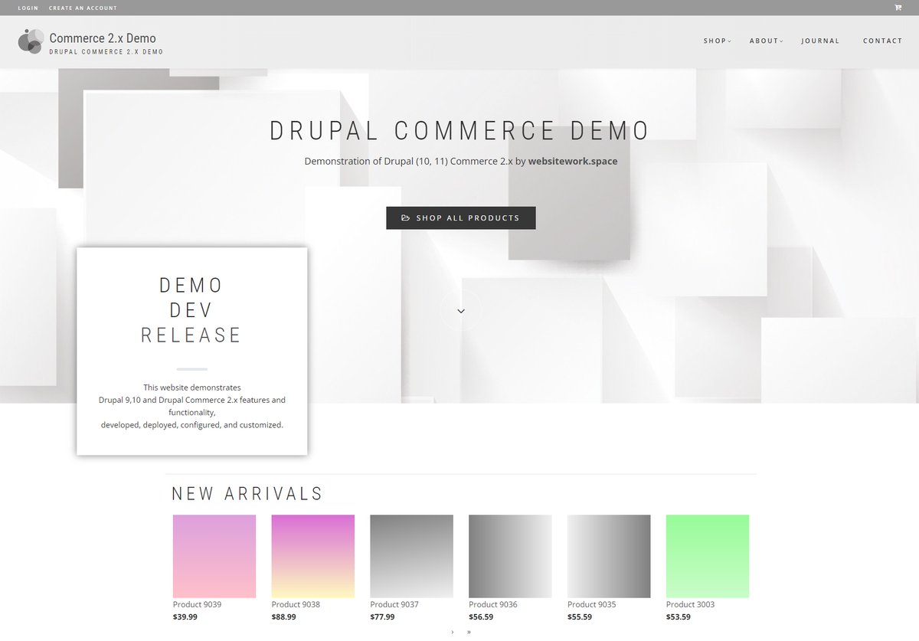Image resolution: width=919 pixels, height=641 pixels.
Task: Click the CREATE AN ACCOUNT link
Action: click(x=82, y=7)
